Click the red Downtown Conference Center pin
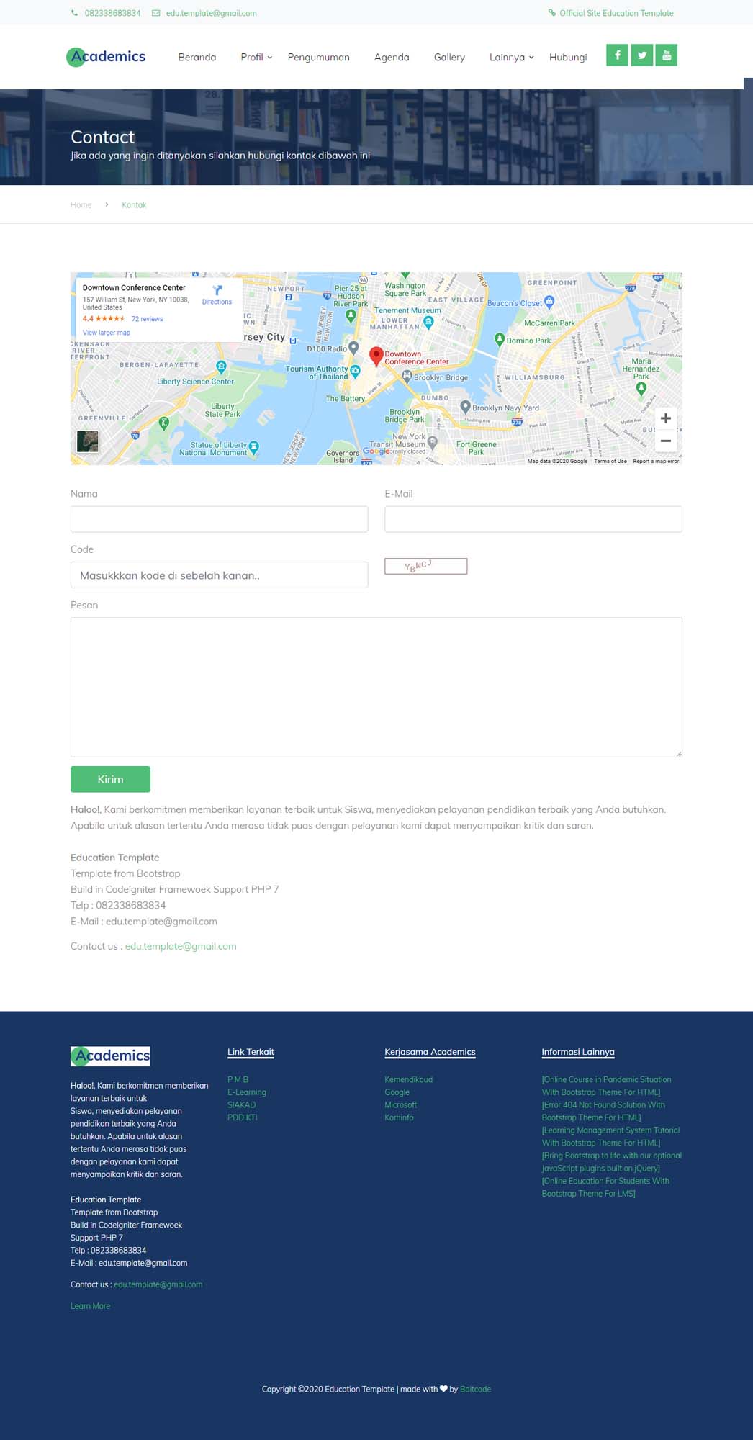 coord(376,356)
